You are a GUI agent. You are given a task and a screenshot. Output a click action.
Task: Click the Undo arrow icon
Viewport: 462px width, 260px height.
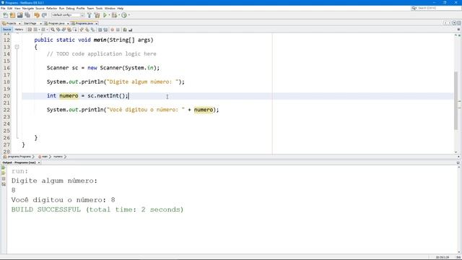tap(37, 15)
